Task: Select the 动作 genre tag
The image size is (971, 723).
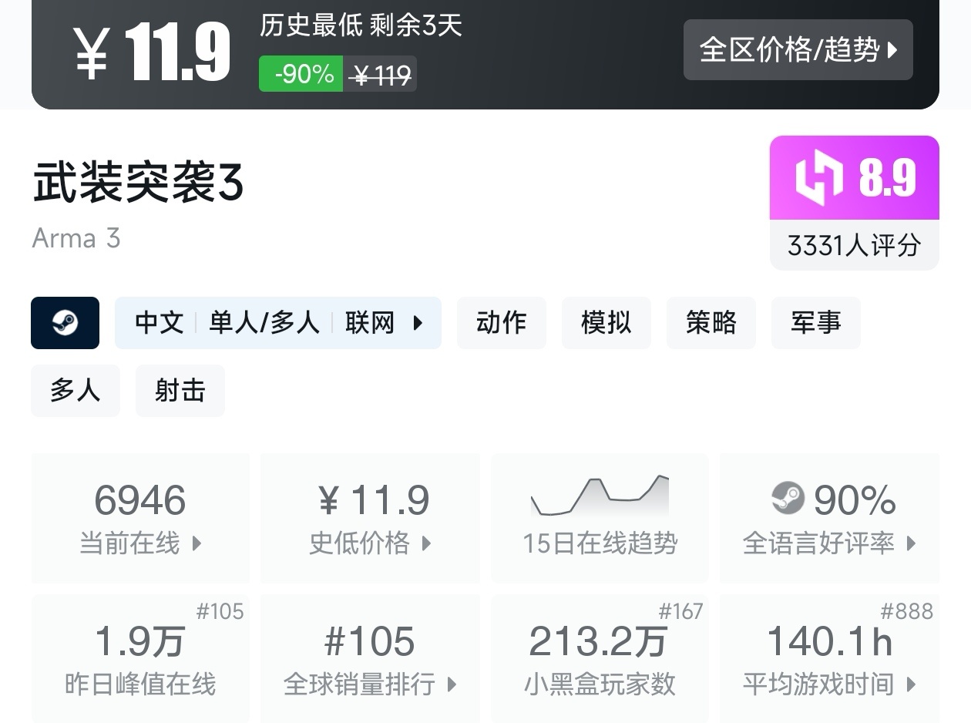Action: point(502,323)
